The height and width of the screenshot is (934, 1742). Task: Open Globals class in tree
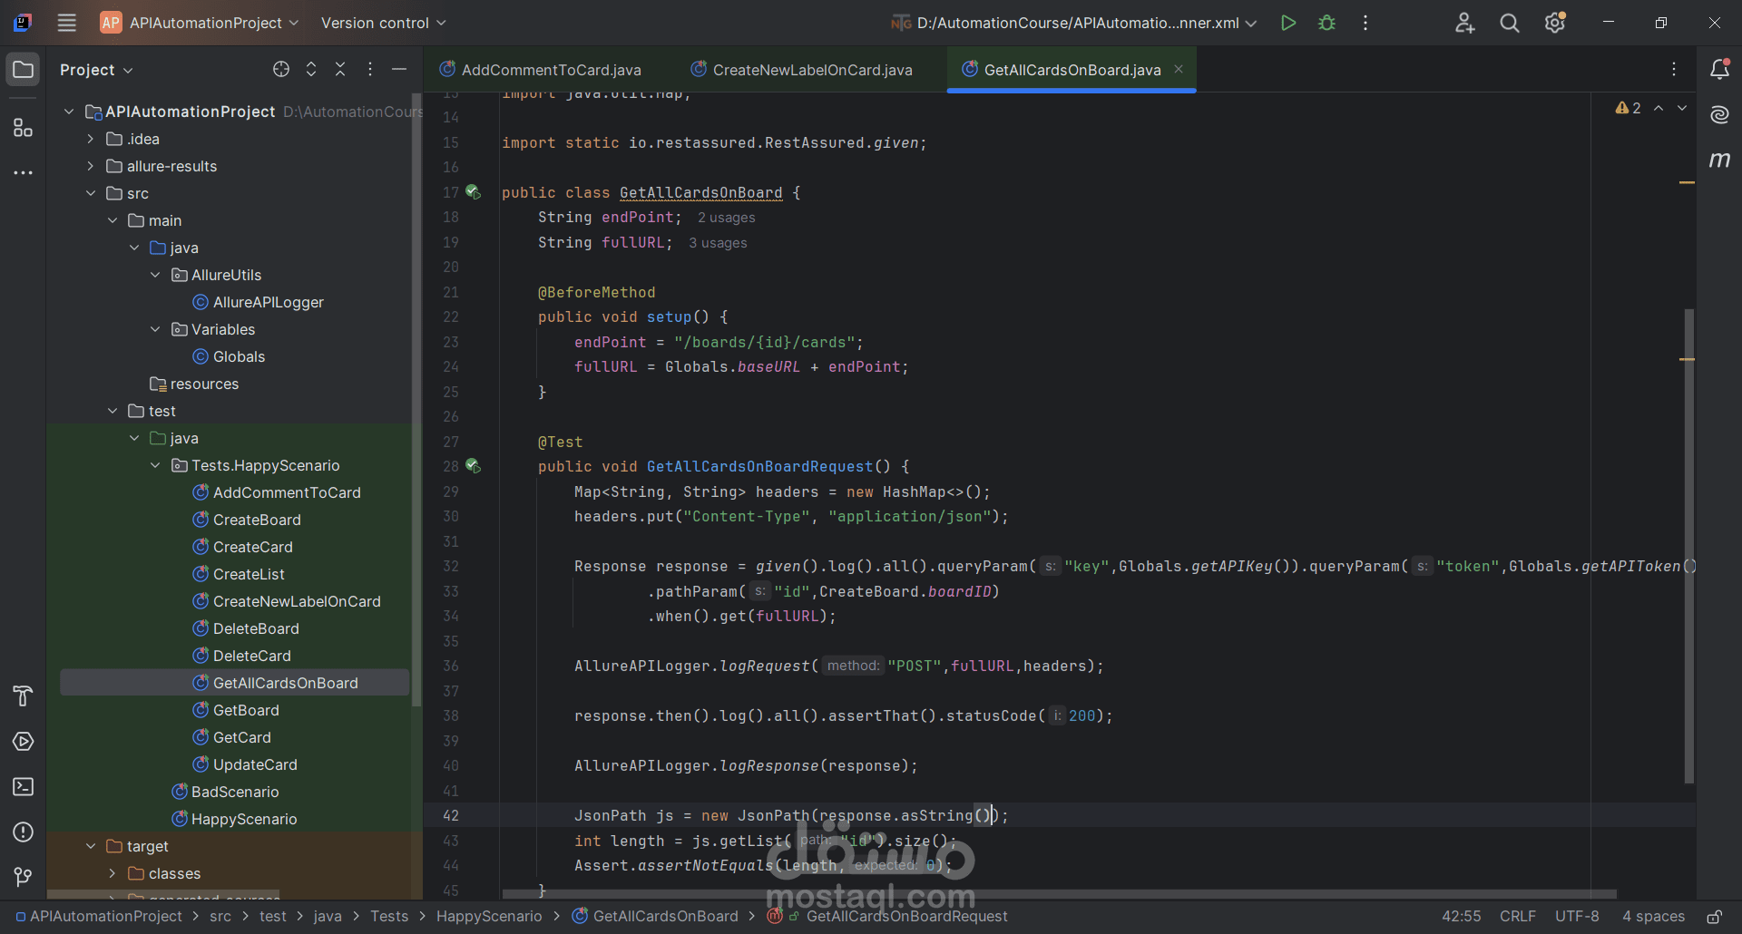point(239,356)
